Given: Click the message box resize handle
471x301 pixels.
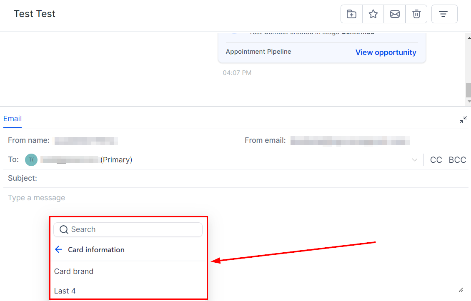Looking at the screenshot, I should tap(461, 290).
